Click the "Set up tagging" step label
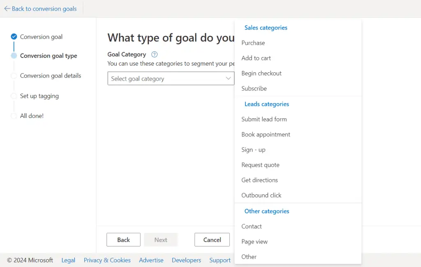This screenshot has height=267, width=421. pos(39,96)
